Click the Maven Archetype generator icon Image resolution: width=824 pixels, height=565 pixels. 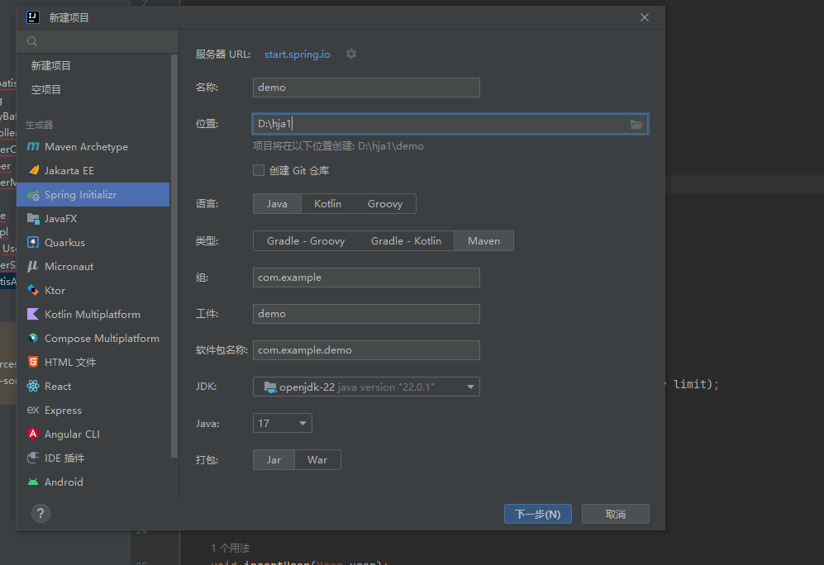click(x=33, y=146)
